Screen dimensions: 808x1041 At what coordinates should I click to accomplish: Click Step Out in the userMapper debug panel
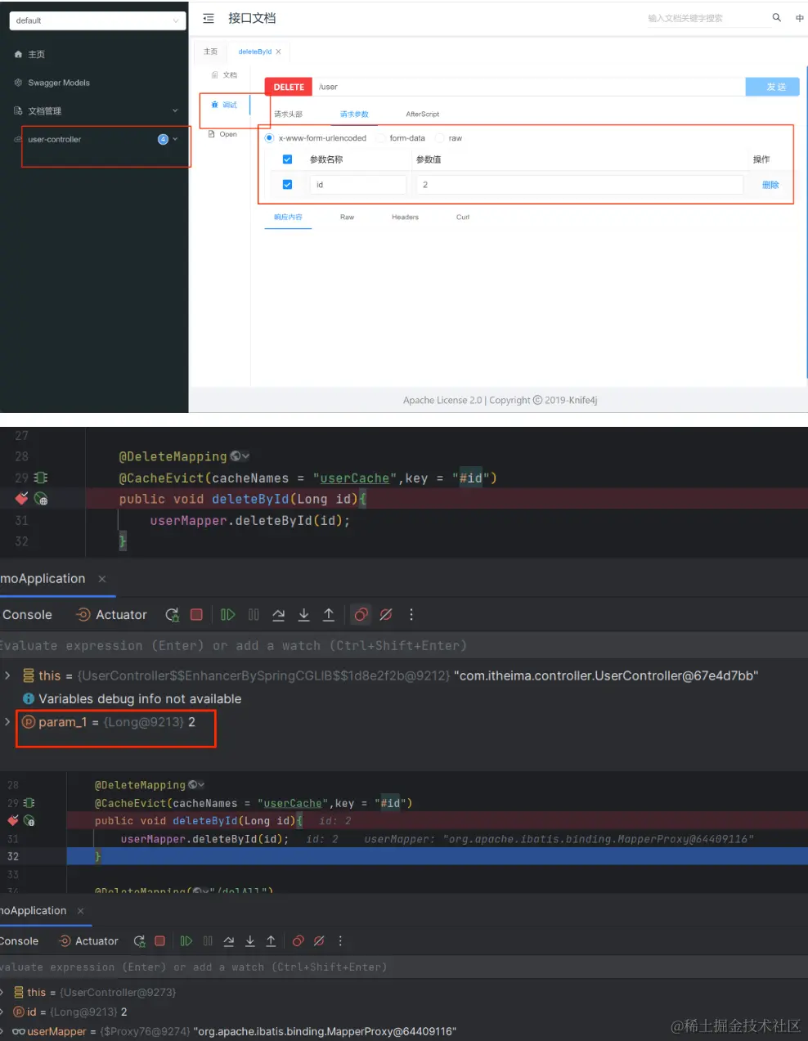pyautogui.click(x=271, y=941)
